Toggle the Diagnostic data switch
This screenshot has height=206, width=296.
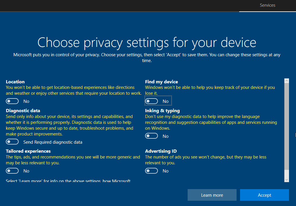pos(12,142)
